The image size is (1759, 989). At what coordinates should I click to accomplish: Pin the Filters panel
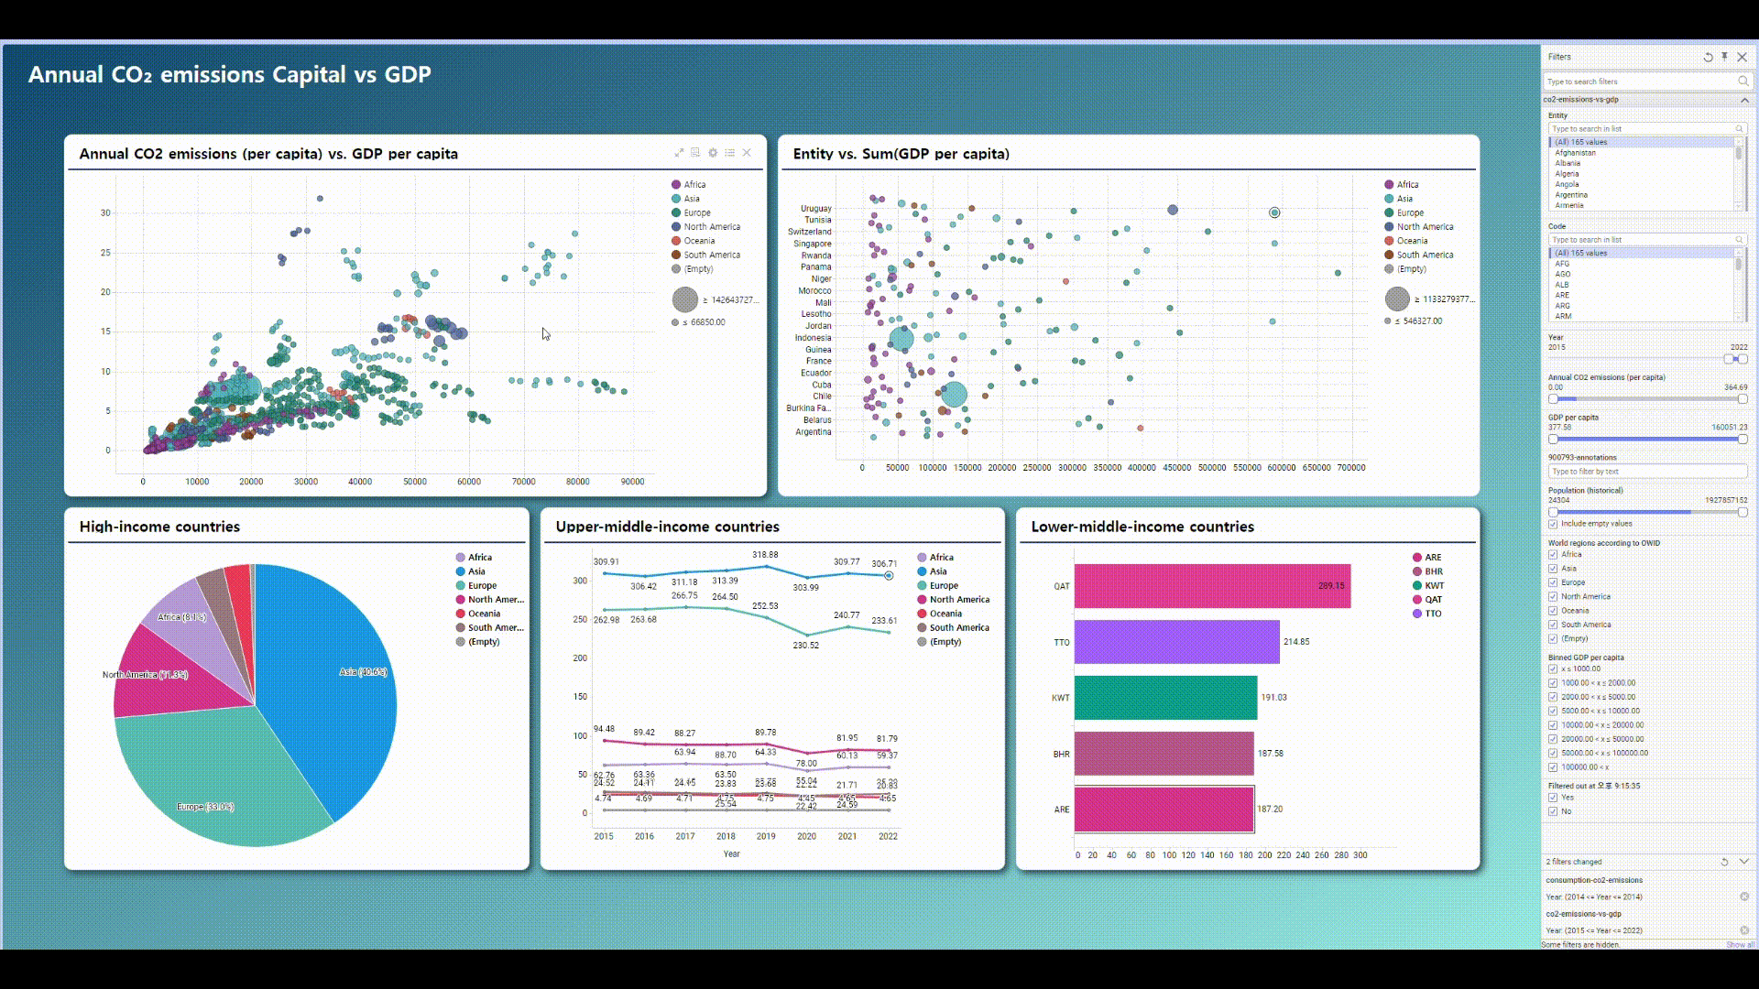(x=1724, y=57)
